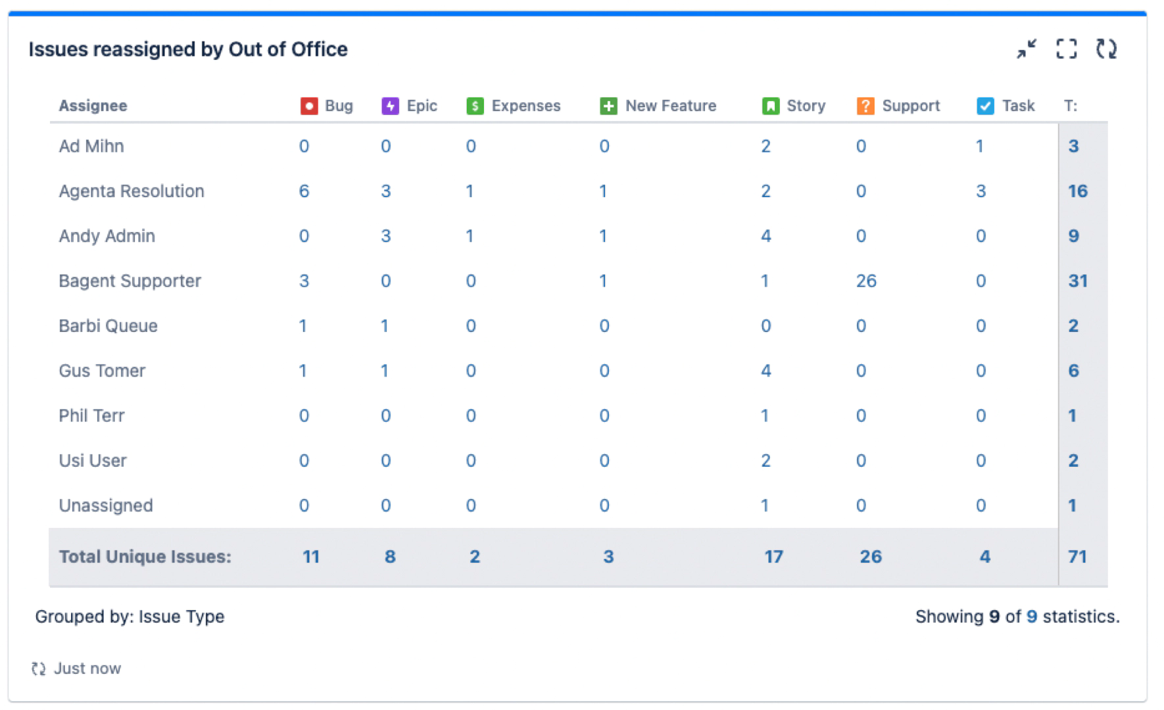
Task: Click the green Expenses issue type icon
Action: (475, 106)
